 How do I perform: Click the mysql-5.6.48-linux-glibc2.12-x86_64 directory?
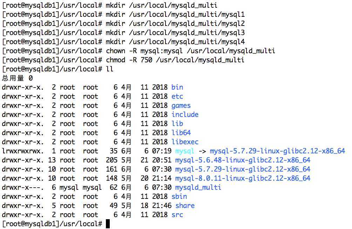pos(243,160)
